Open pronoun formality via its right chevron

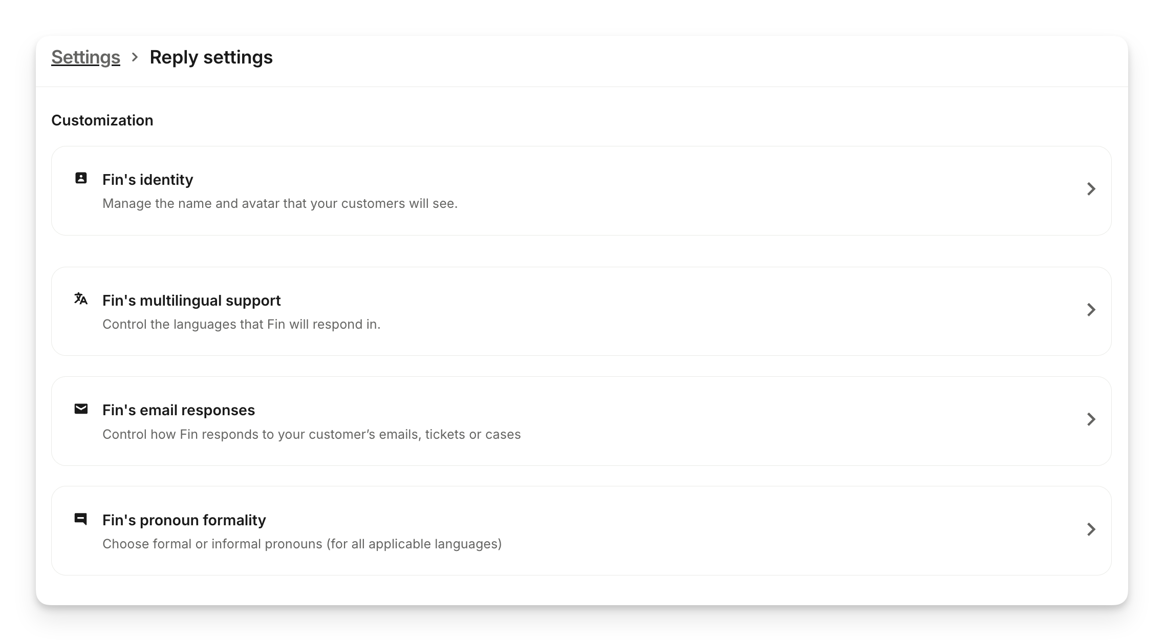1091,529
